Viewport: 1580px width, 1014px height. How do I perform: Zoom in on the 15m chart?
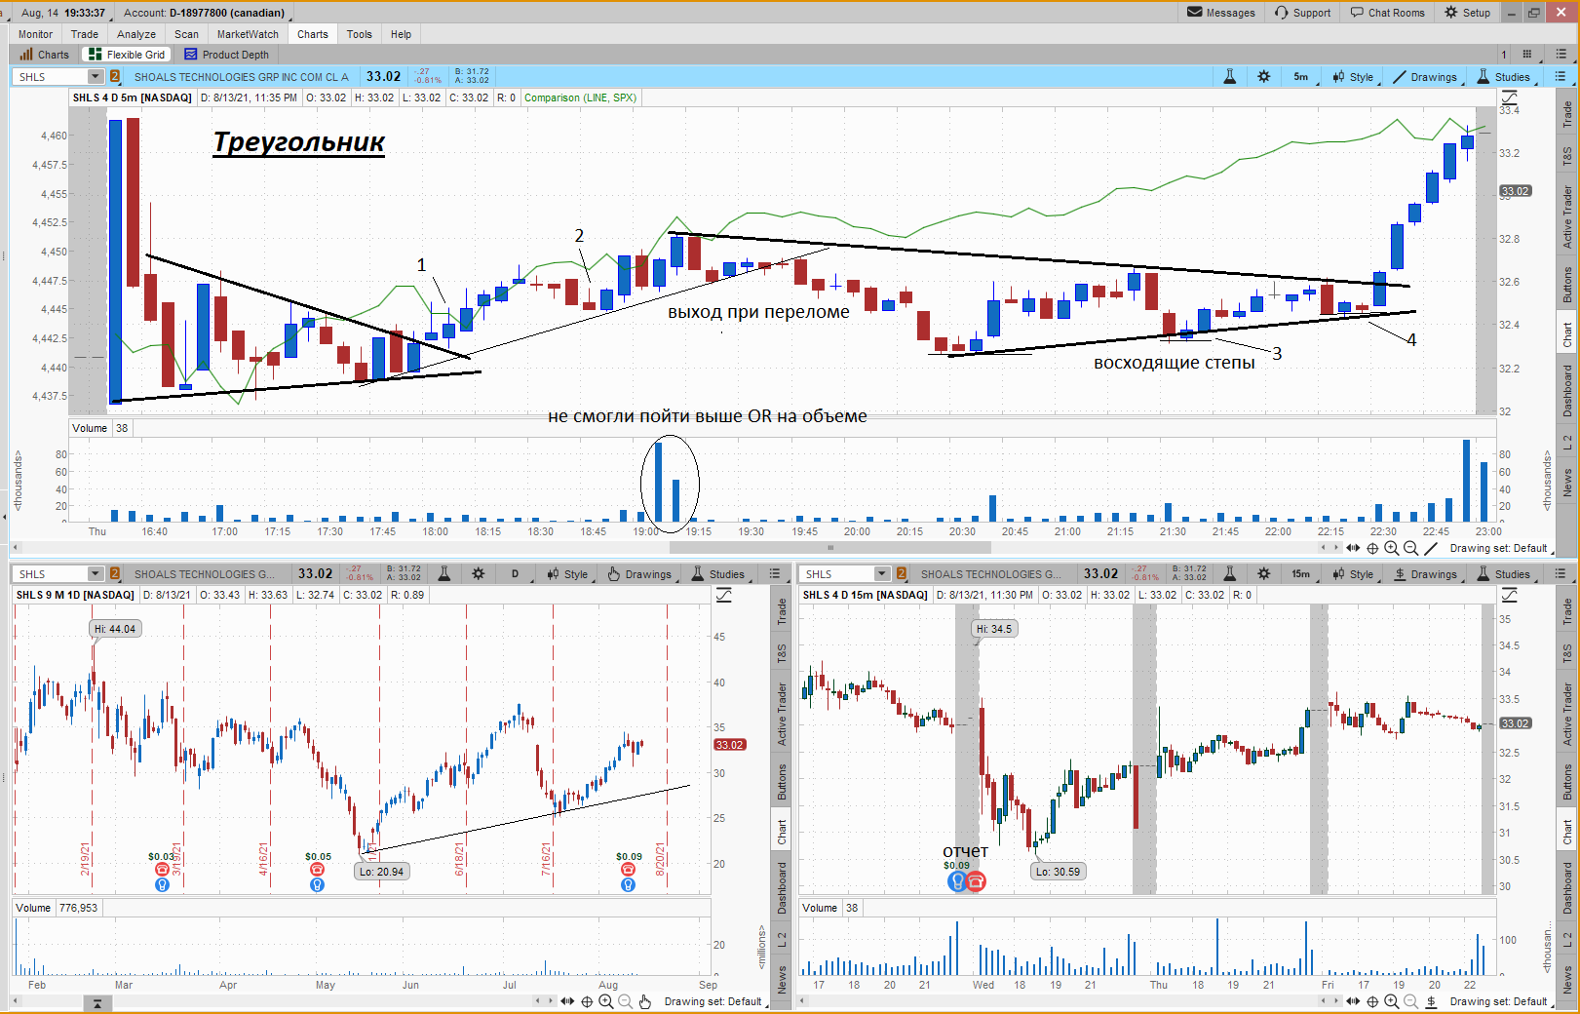[x=1392, y=1001]
